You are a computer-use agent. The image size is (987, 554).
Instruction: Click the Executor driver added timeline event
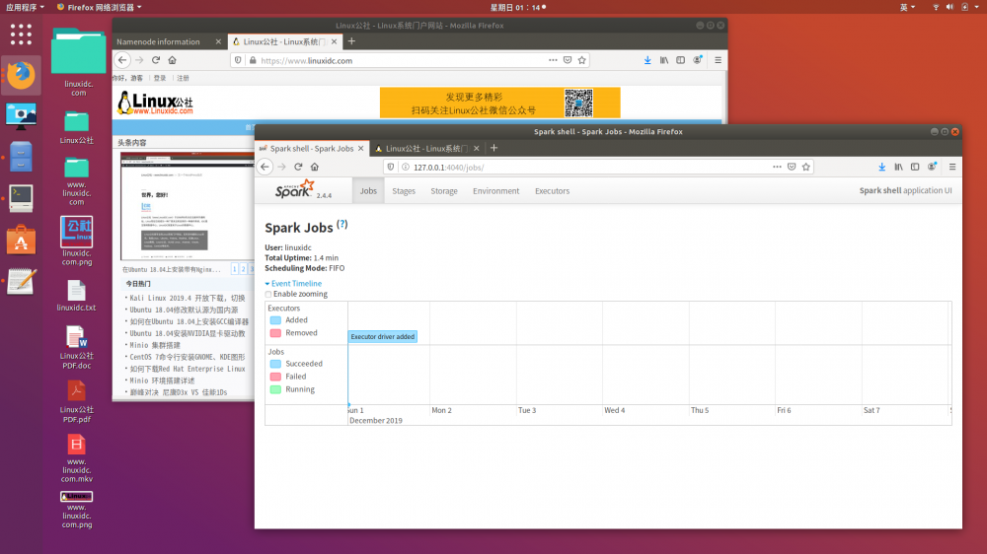click(x=383, y=337)
